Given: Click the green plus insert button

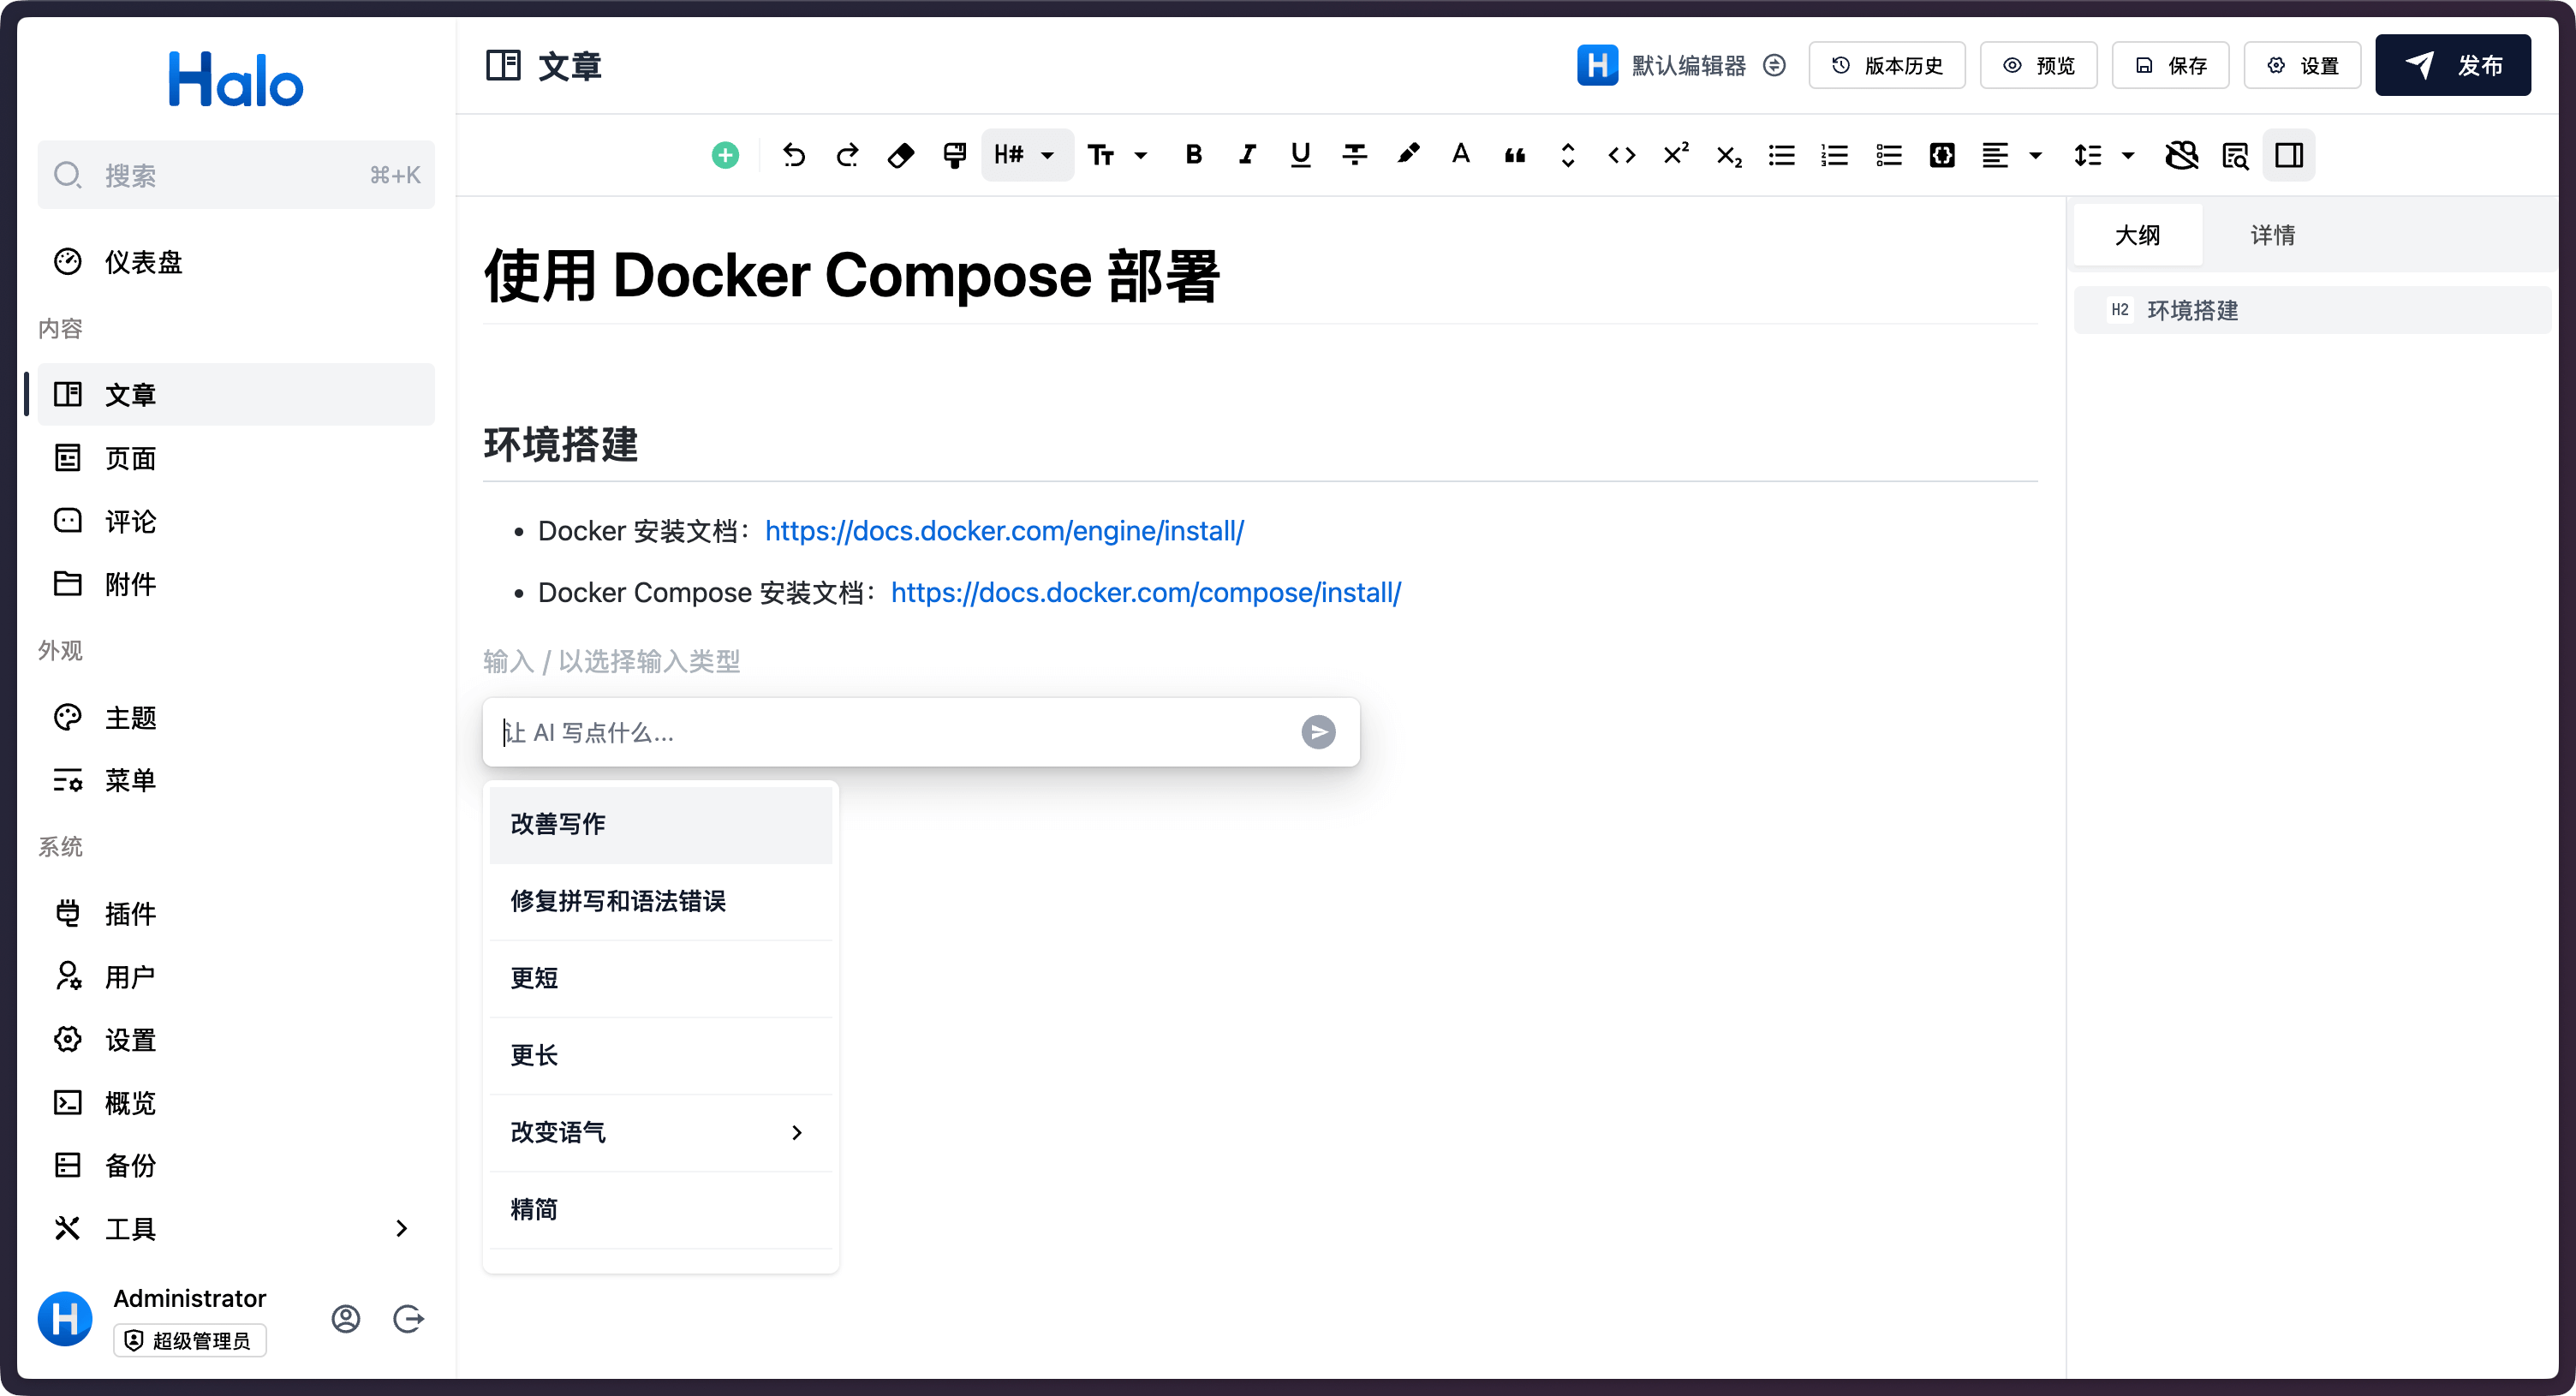Looking at the screenshot, I should [725, 155].
